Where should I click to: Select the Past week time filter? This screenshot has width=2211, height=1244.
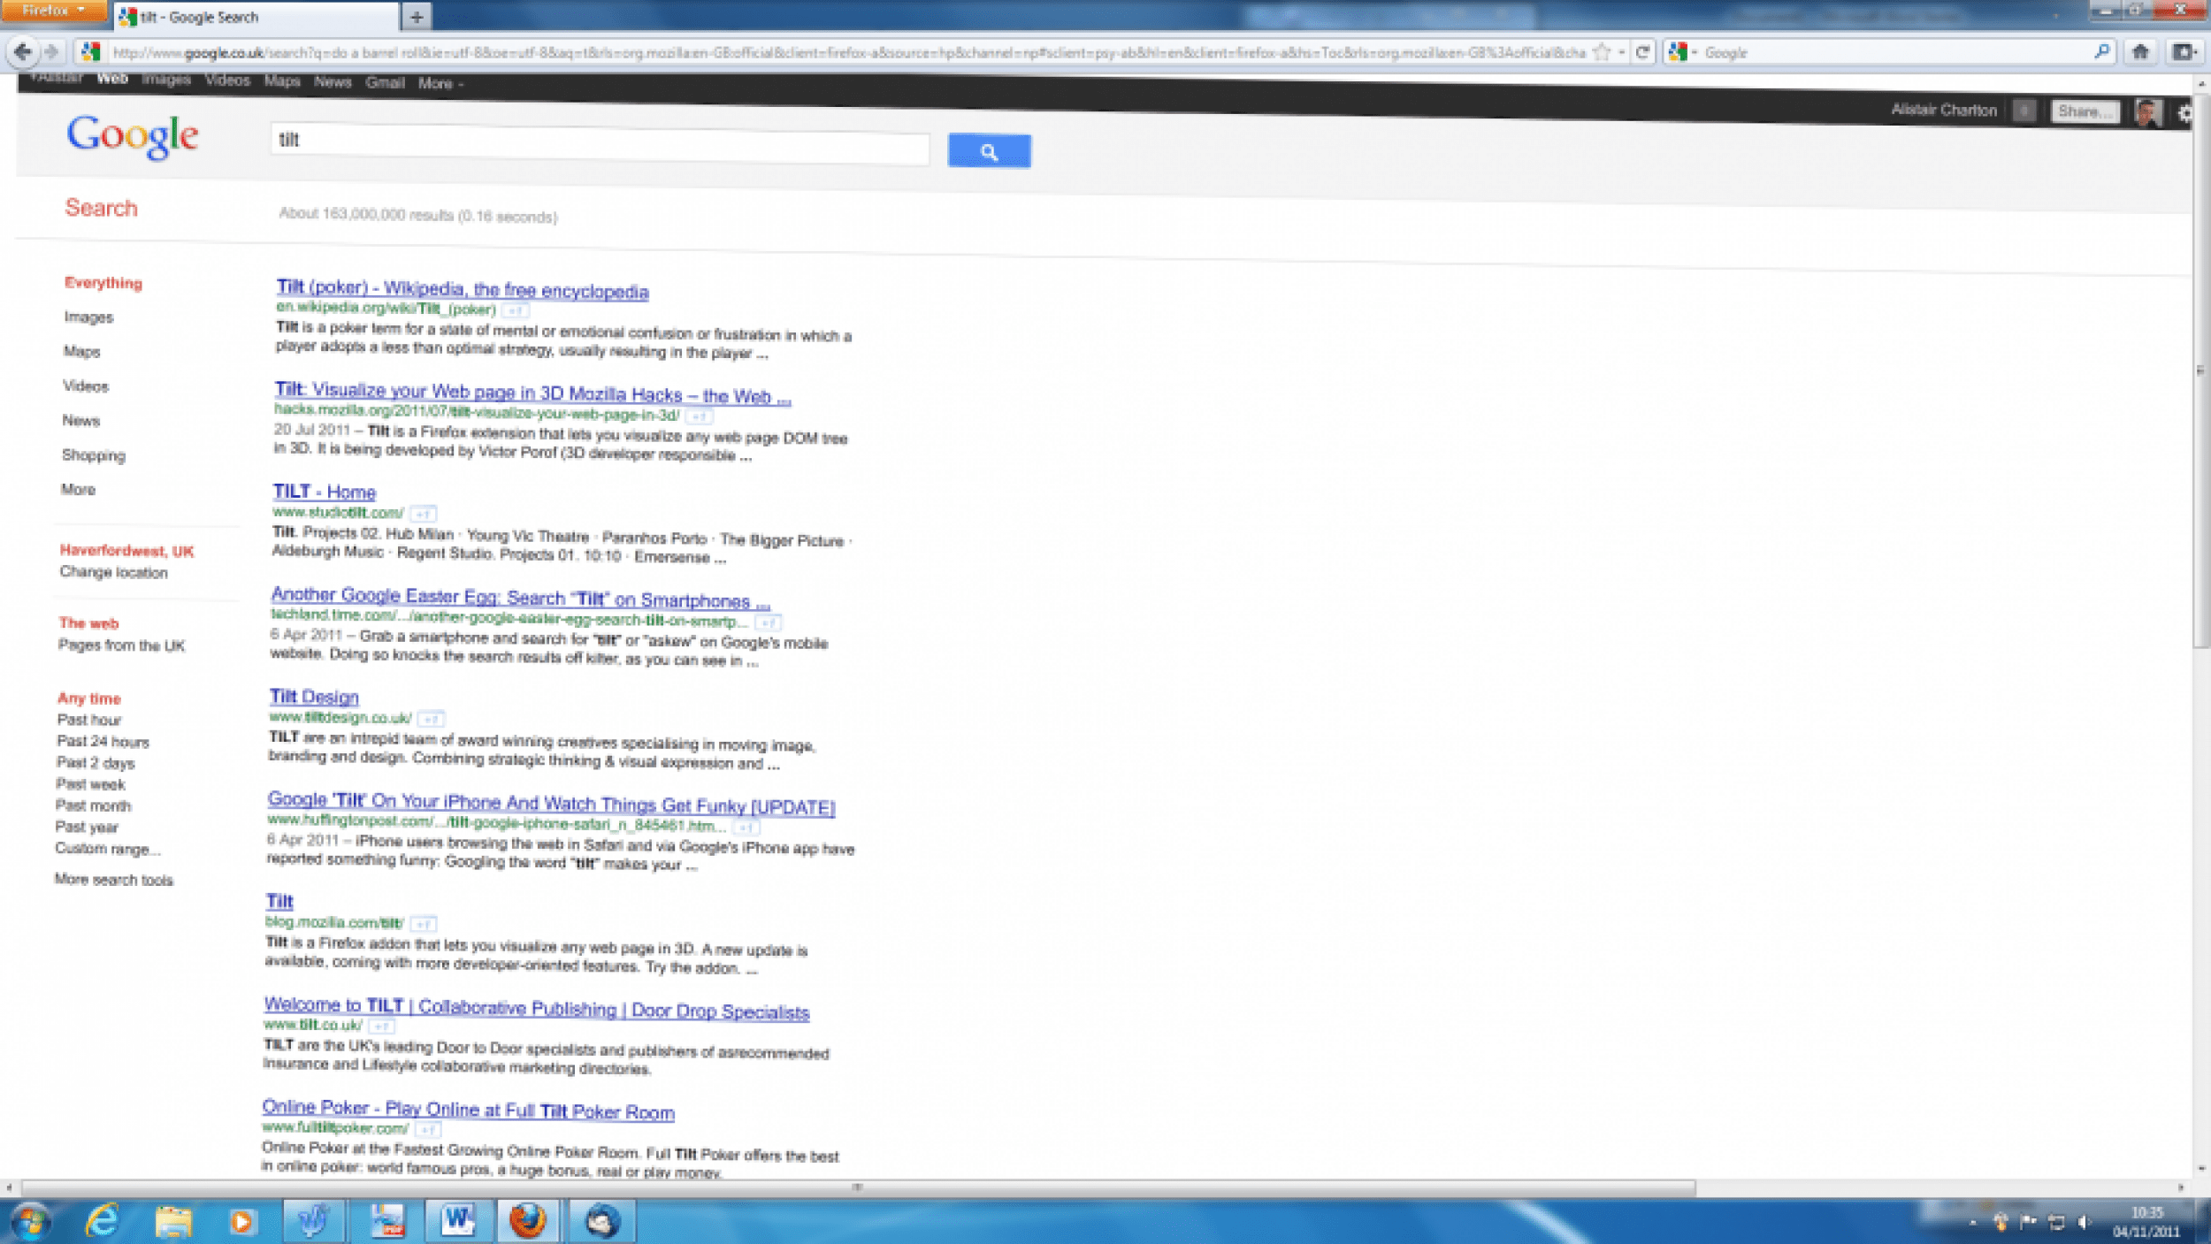tap(90, 784)
